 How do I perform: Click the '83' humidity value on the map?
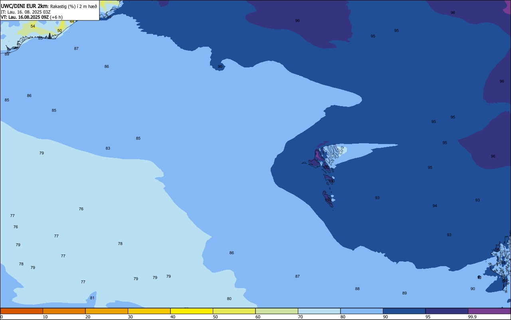pyautogui.click(x=108, y=148)
